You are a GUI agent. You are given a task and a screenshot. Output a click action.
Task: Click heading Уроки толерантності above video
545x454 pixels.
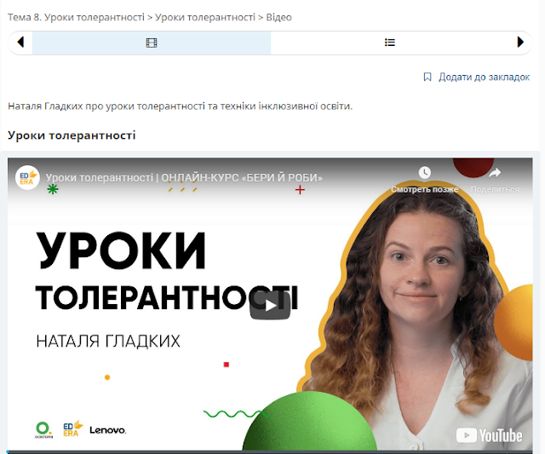pos(72,135)
